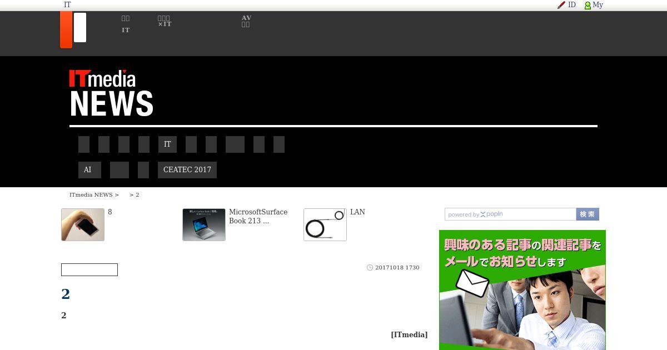Open the Surface Book laptop thumbnail
Viewport: 667px width, 350px height.
204,224
